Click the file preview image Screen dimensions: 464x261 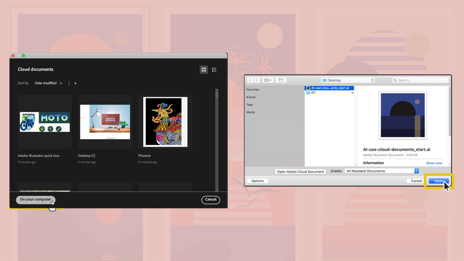403,115
